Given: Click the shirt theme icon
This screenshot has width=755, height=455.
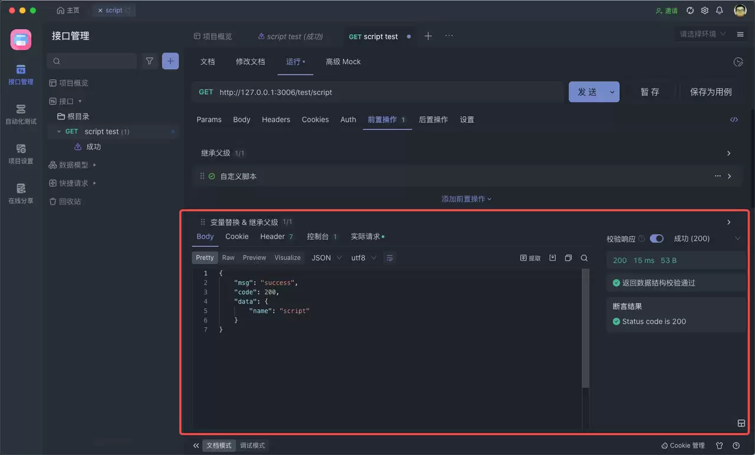Looking at the screenshot, I should coord(720,446).
